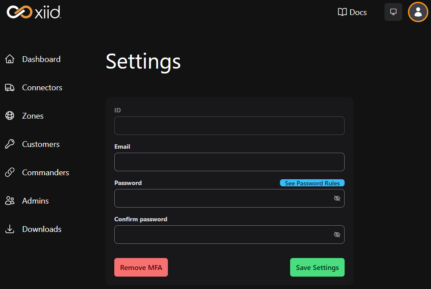
Task: Click the Admins people icon
Action: [10, 201]
